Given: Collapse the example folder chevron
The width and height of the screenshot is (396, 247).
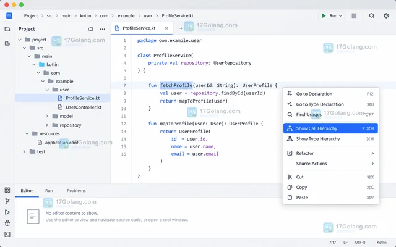Looking at the screenshot, I should [43, 81].
